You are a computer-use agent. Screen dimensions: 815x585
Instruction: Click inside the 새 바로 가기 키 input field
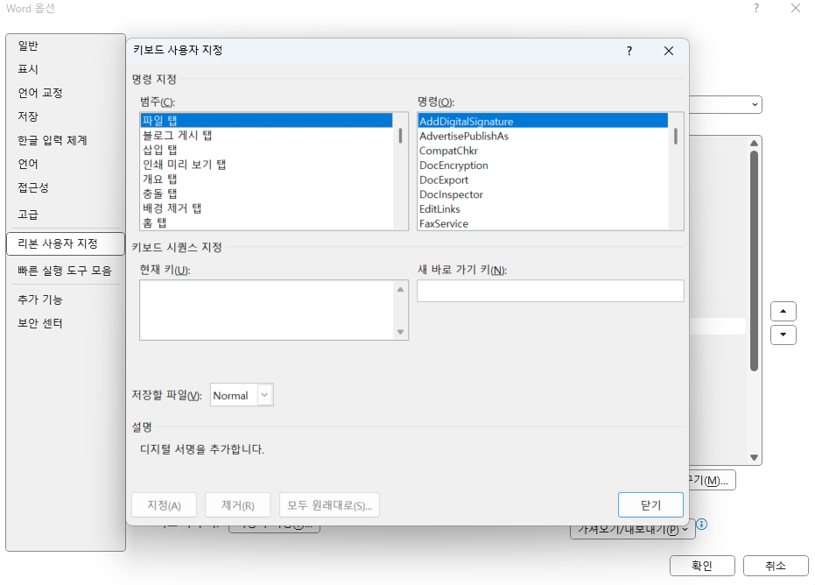550,291
